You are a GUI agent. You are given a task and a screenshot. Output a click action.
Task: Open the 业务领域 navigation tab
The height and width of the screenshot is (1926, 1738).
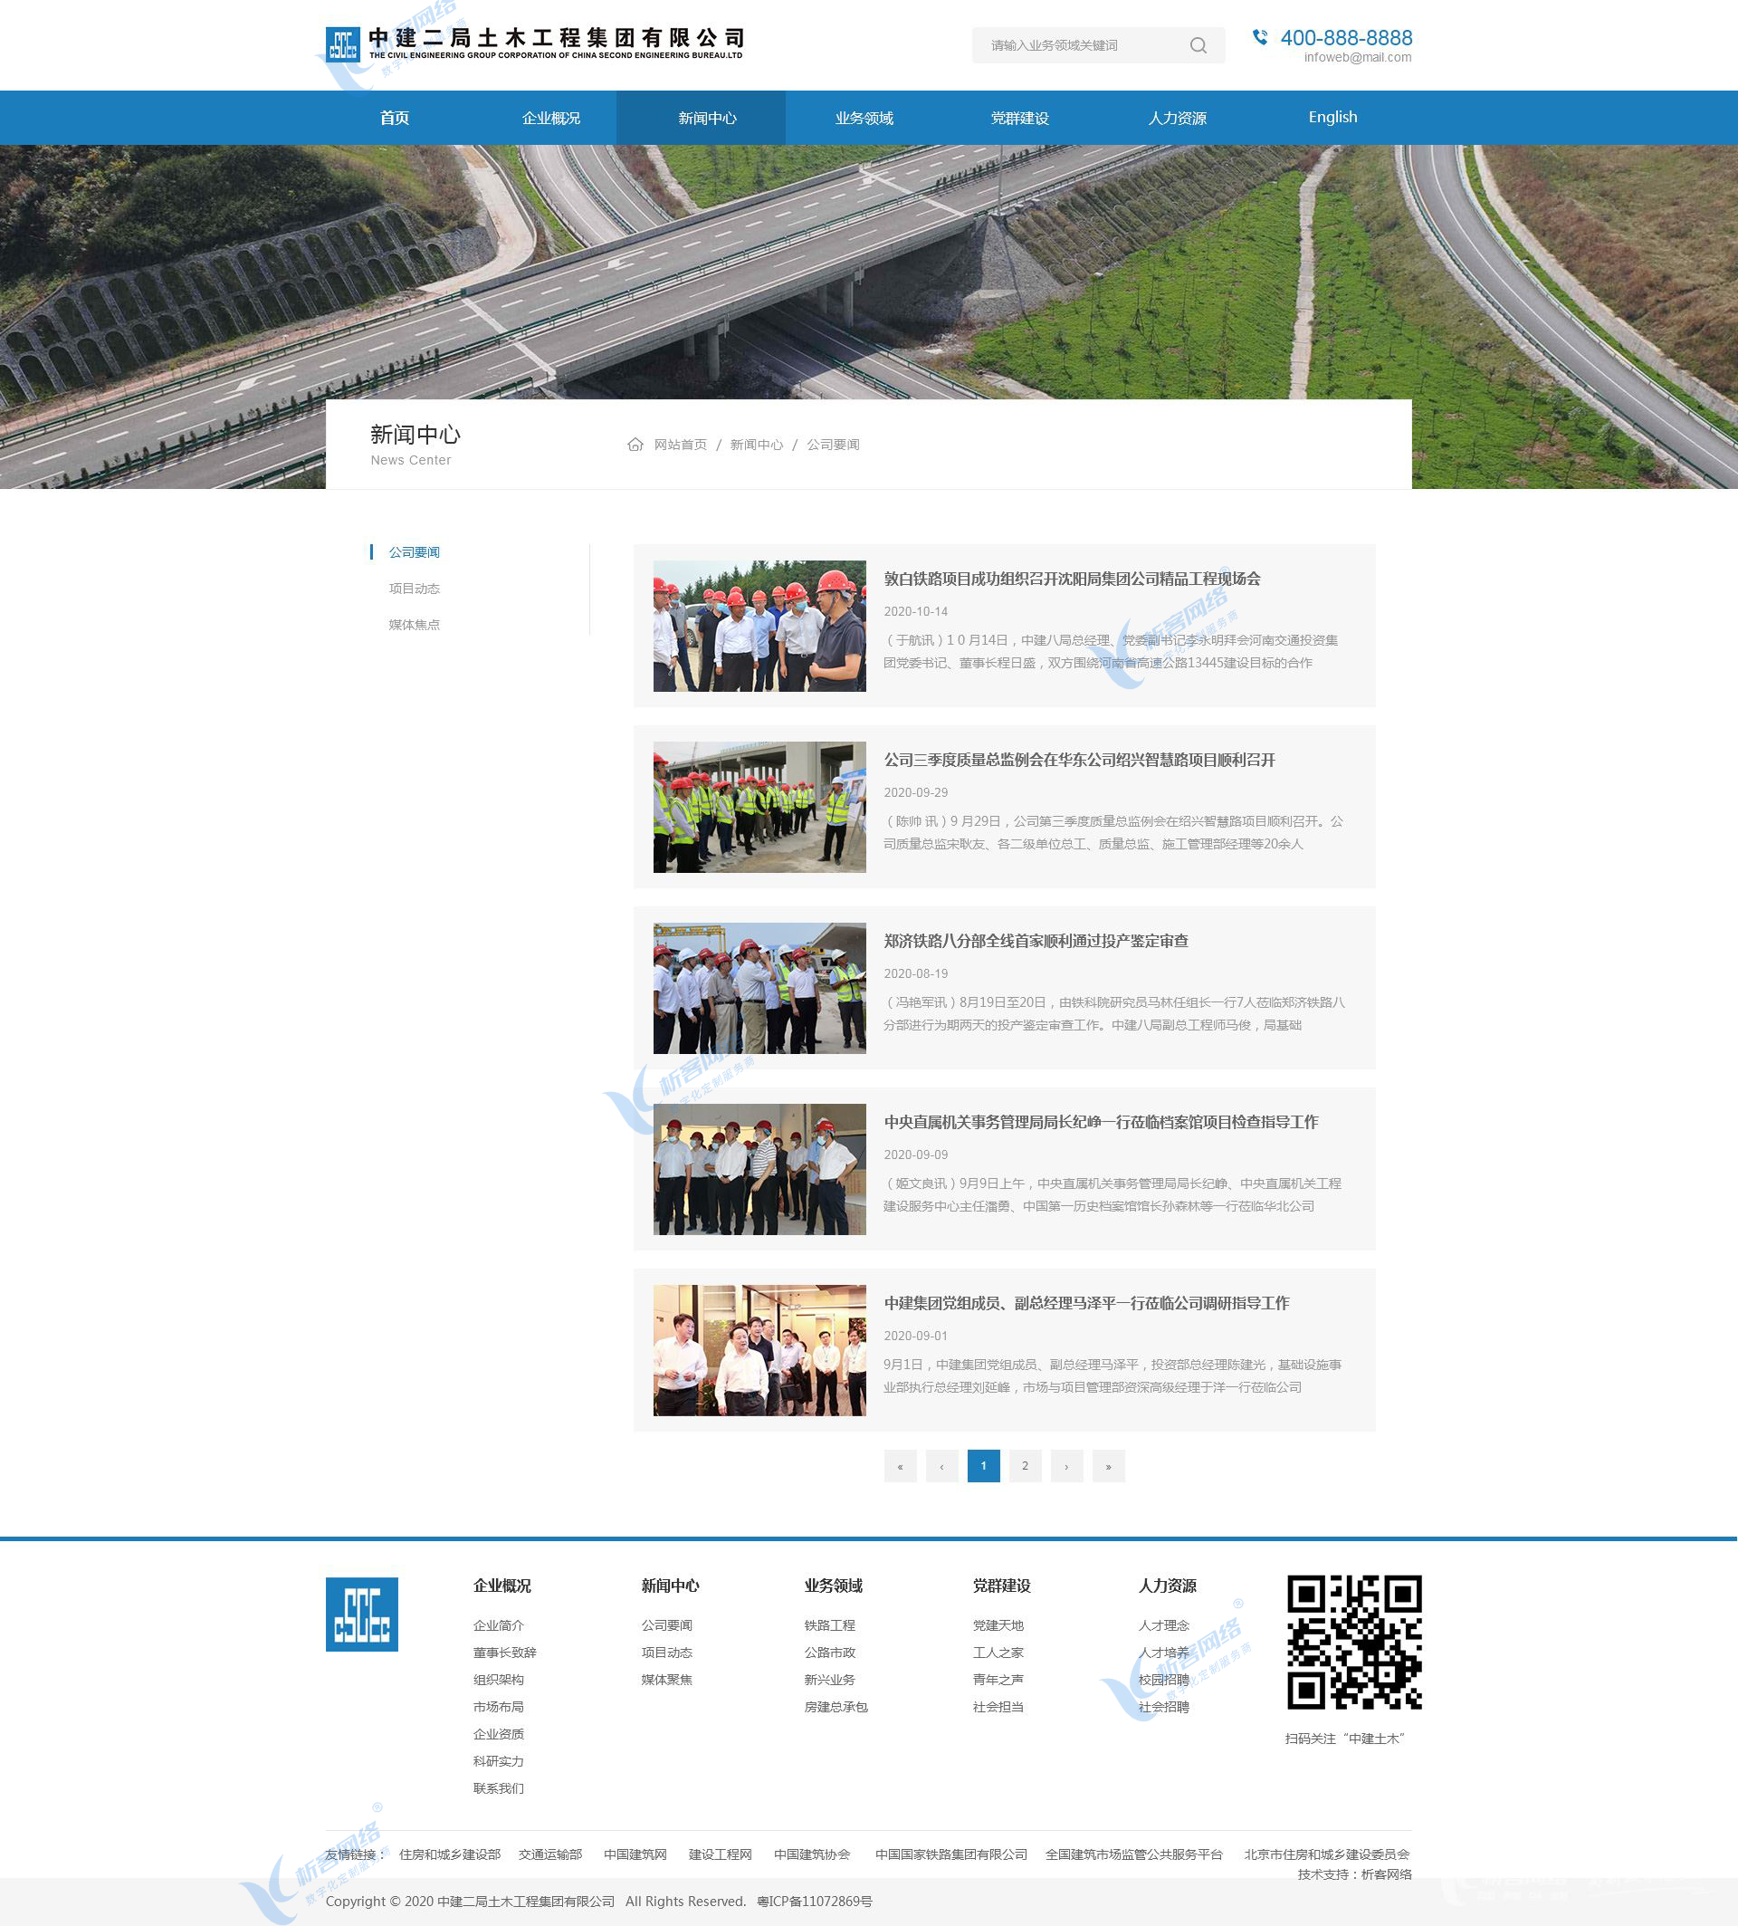(864, 119)
